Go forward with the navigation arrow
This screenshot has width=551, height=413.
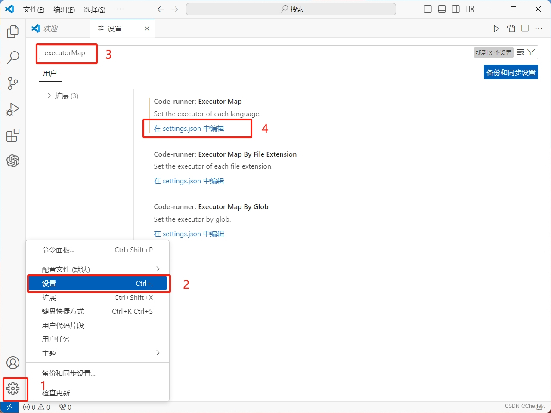point(174,9)
